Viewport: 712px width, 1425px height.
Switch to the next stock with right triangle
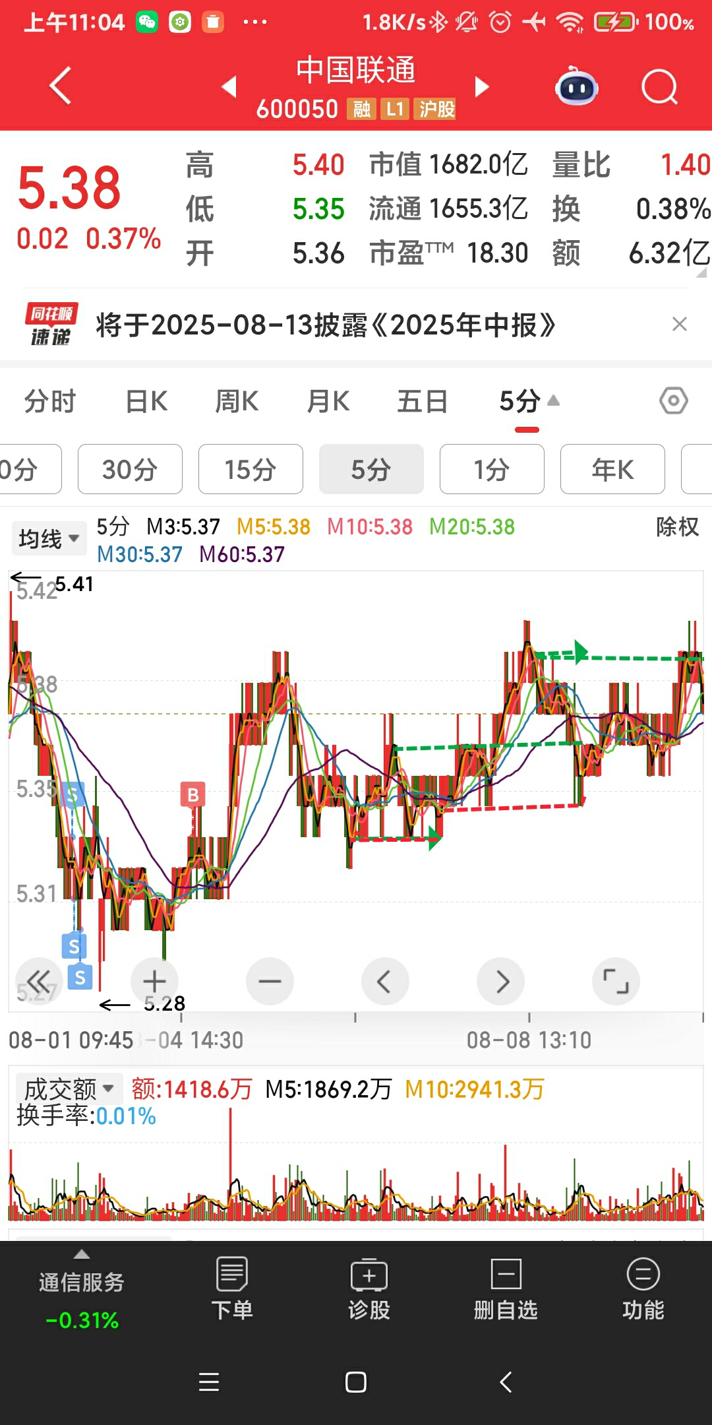tap(483, 86)
